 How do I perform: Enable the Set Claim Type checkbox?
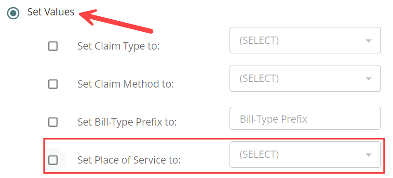click(x=53, y=46)
